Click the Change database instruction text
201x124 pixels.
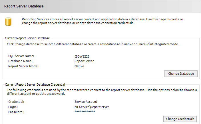[93, 44]
